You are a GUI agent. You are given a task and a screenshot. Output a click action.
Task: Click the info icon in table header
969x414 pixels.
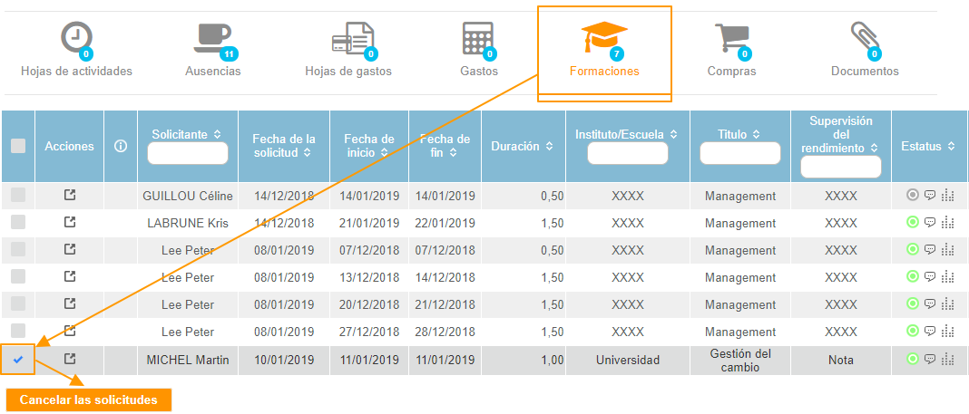coord(121,146)
